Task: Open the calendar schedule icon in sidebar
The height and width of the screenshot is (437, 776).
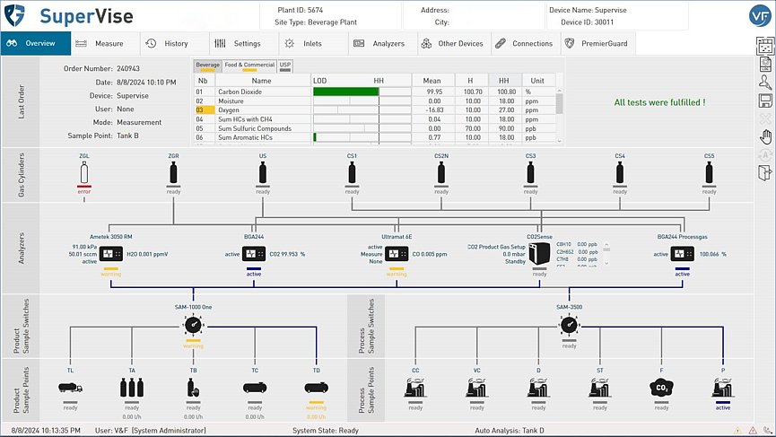Action: (x=764, y=46)
